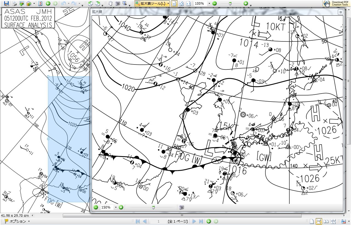Click the Print icon
This screenshot has width=351, height=225.
click(x=14, y=4)
